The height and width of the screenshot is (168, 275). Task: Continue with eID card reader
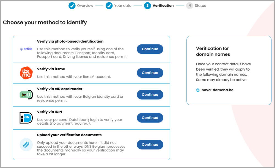pyautogui.click(x=150, y=95)
